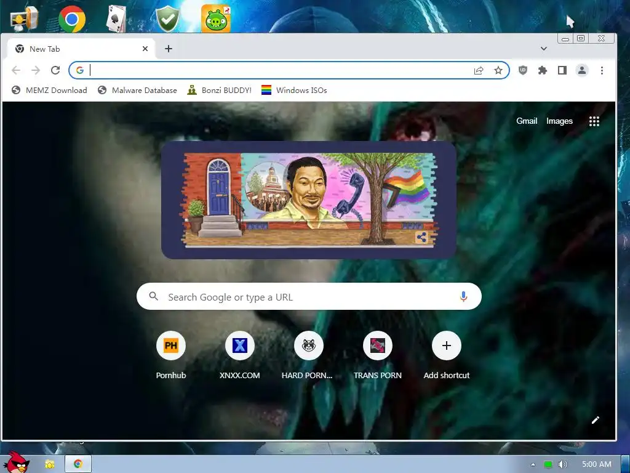The width and height of the screenshot is (630, 473).
Task: Open the tab search dropdown chevron
Action: click(544, 49)
